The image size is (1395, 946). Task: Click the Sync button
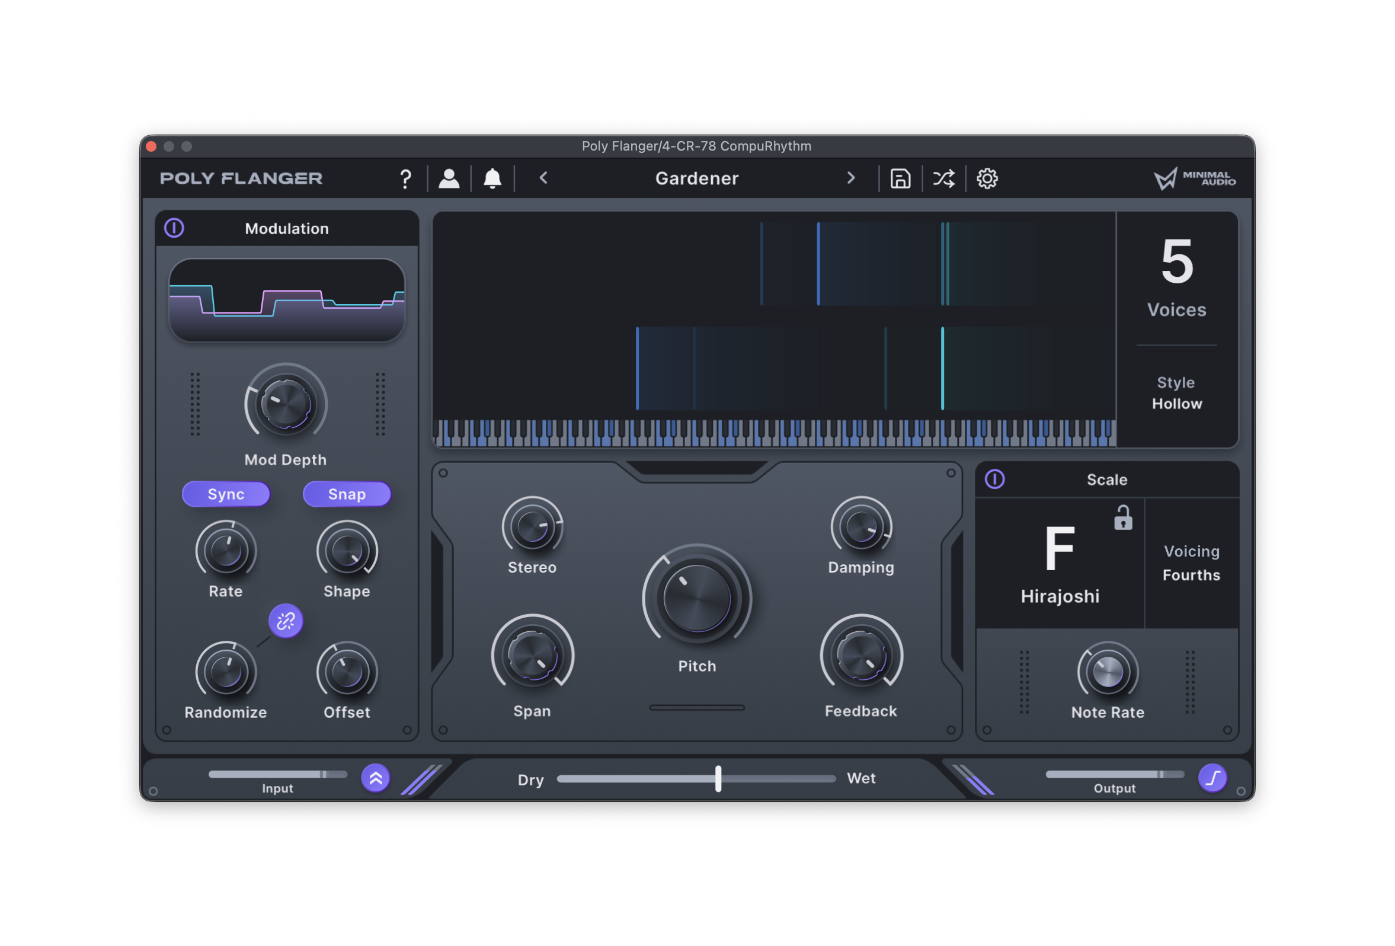click(226, 494)
